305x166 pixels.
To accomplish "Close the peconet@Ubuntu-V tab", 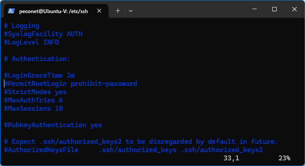I will point(99,11).
